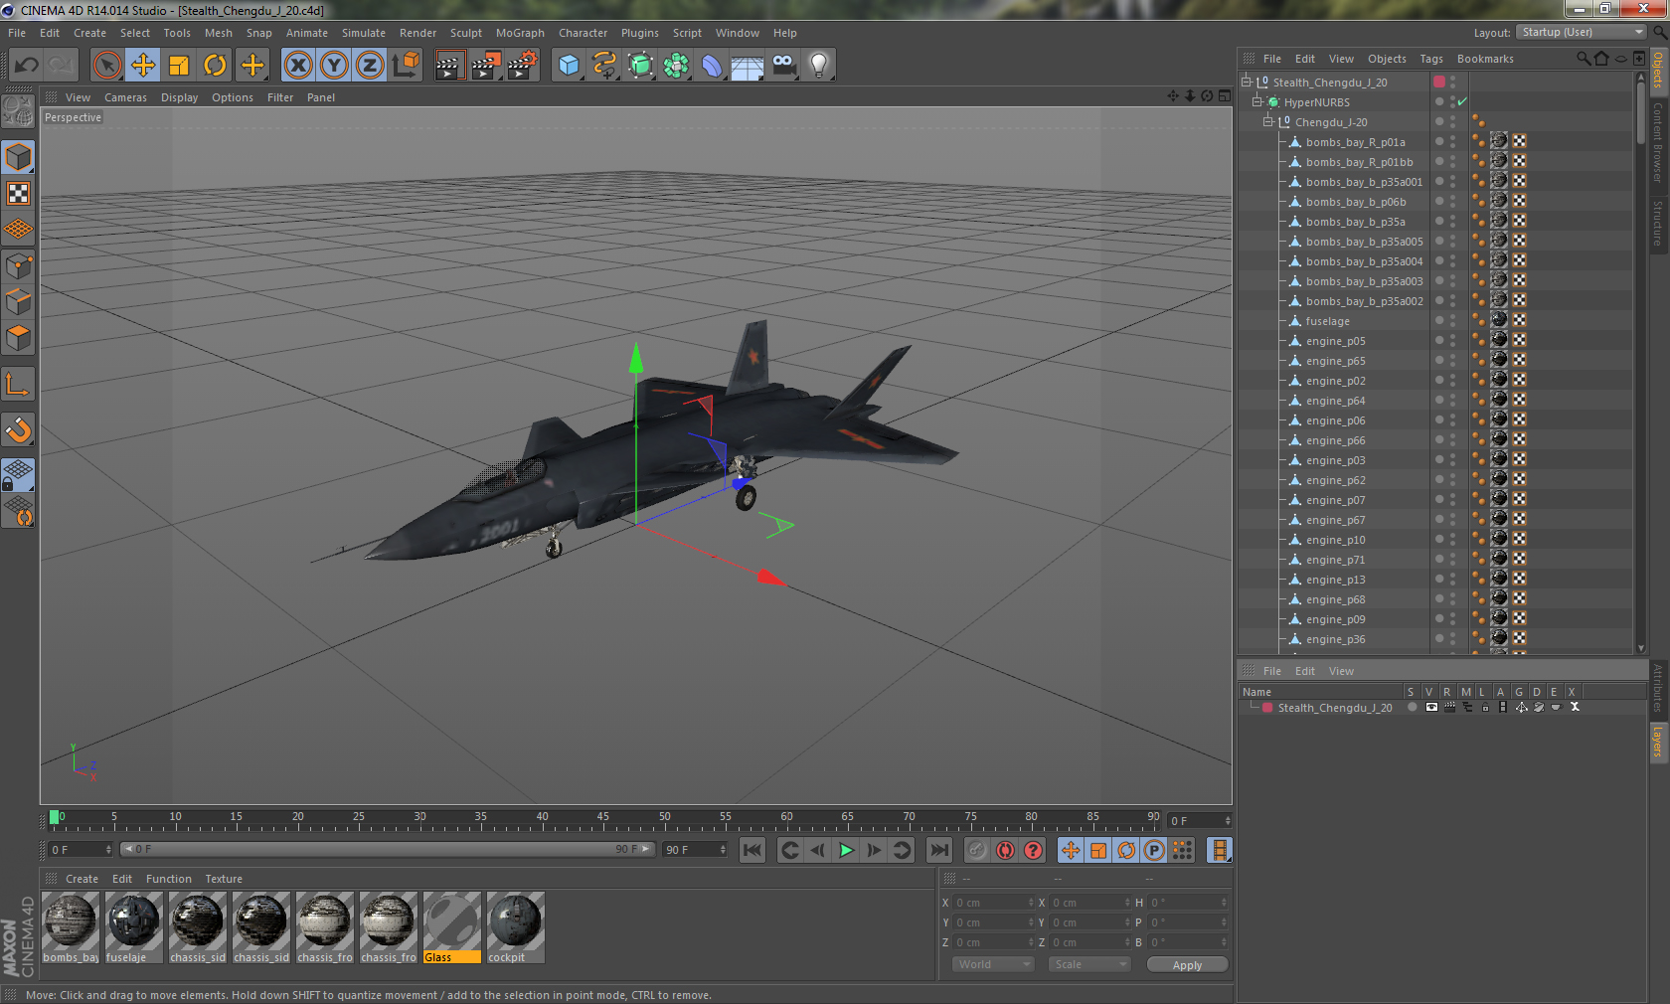The width and height of the screenshot is (1670, 1004).
Task: Collapse the Stealth_Chengdu_J_20 tree node
Action: point(1247,83)
